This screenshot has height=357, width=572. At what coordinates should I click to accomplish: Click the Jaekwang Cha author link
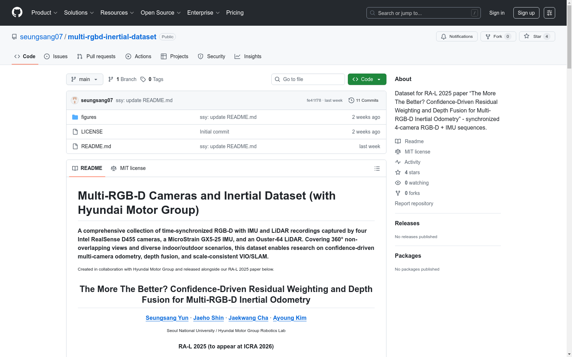point(248,318)
